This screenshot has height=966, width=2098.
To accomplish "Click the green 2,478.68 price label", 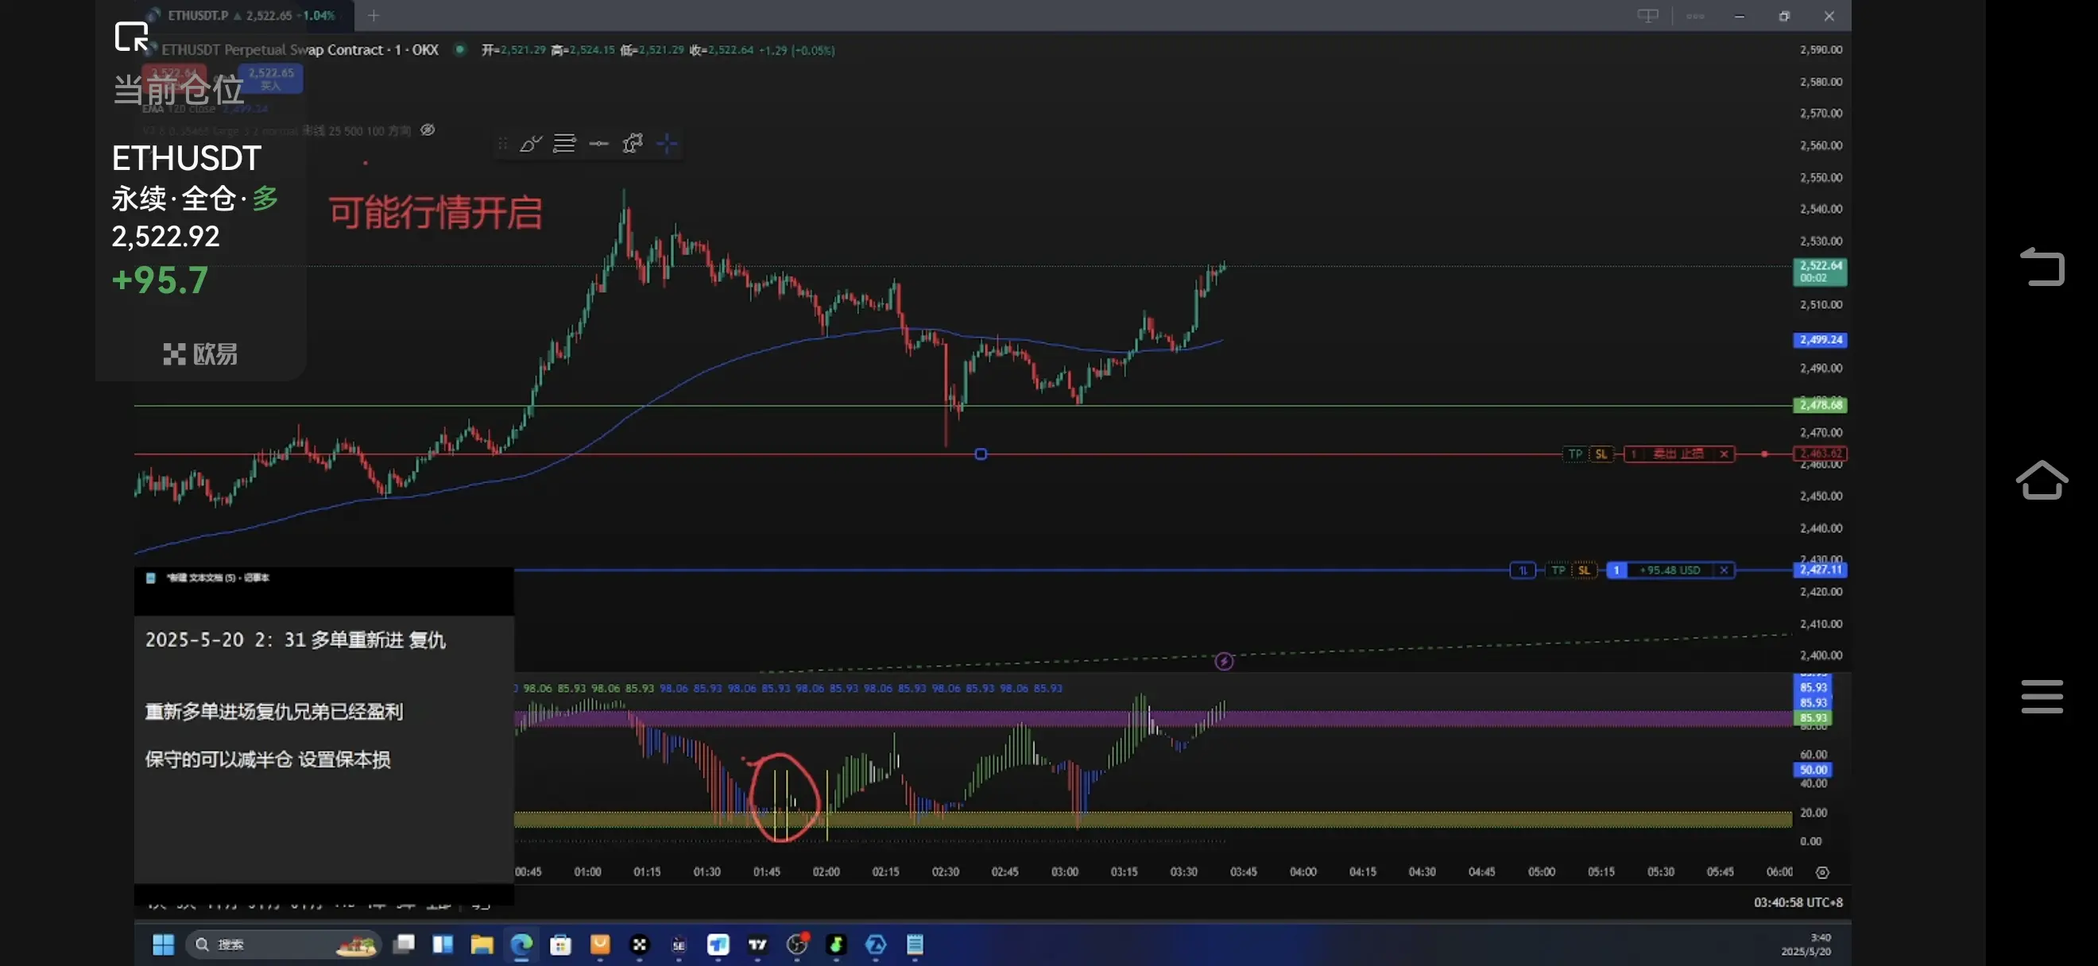I will click(1821, 405).
